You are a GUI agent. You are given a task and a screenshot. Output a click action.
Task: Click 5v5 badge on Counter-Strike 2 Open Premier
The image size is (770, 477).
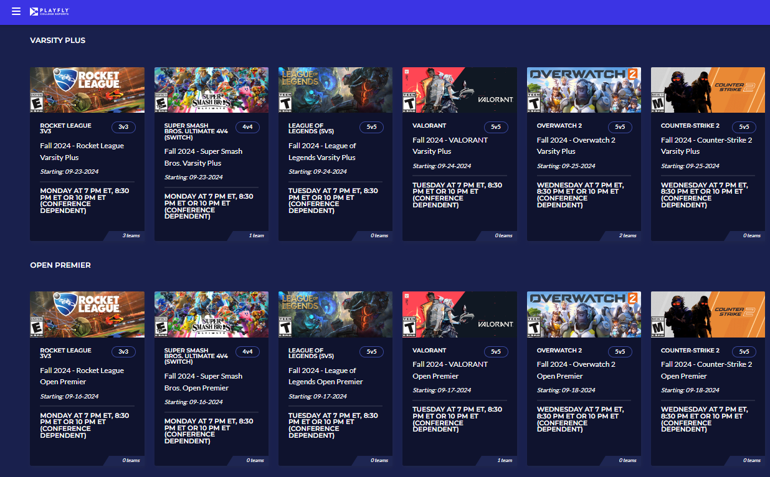(x=744, y=352)
